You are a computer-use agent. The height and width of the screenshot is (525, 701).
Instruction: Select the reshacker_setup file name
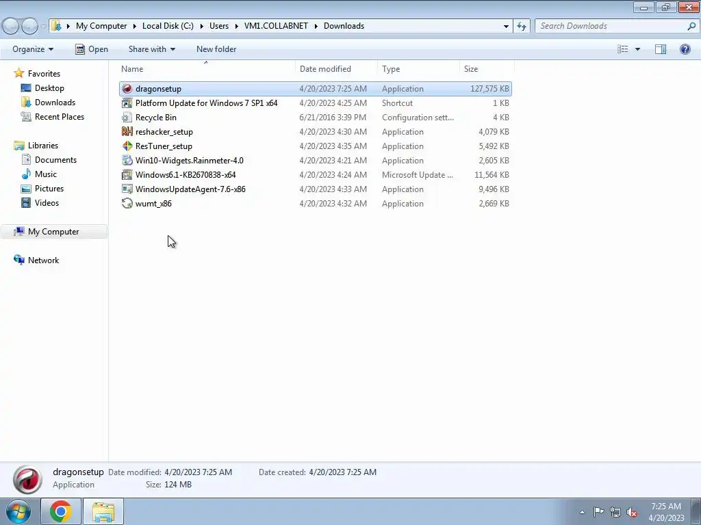tap(164, 132)
